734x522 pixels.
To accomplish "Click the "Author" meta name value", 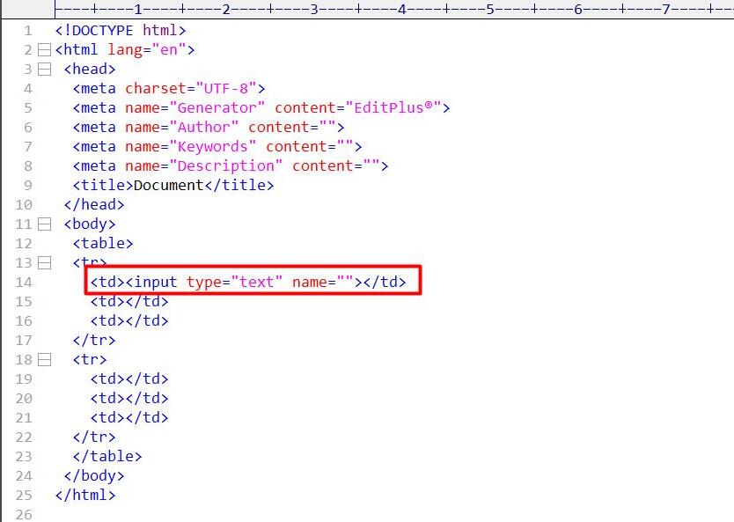I will pos(203,128).
